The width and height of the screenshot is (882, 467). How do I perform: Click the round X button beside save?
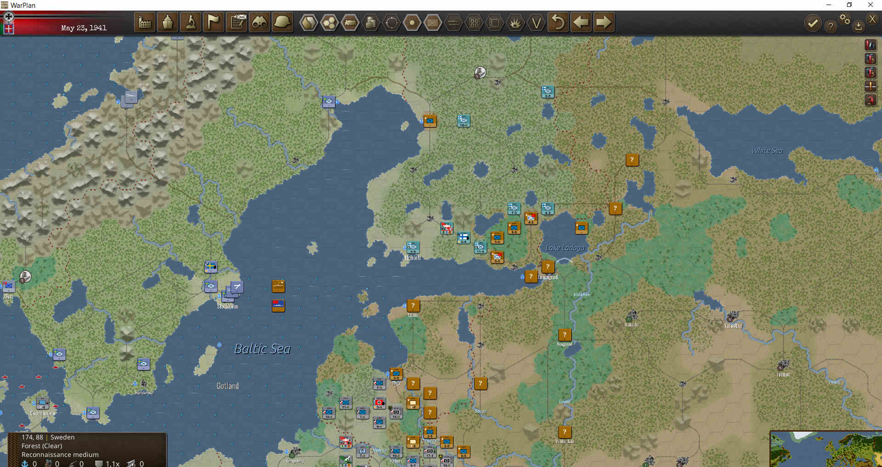[872, 19]
